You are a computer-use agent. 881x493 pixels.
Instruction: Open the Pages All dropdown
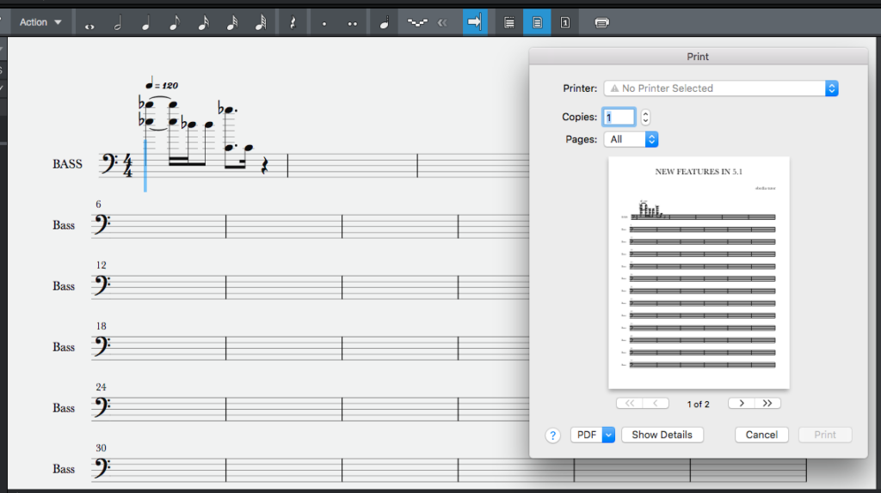click(631, 139)
